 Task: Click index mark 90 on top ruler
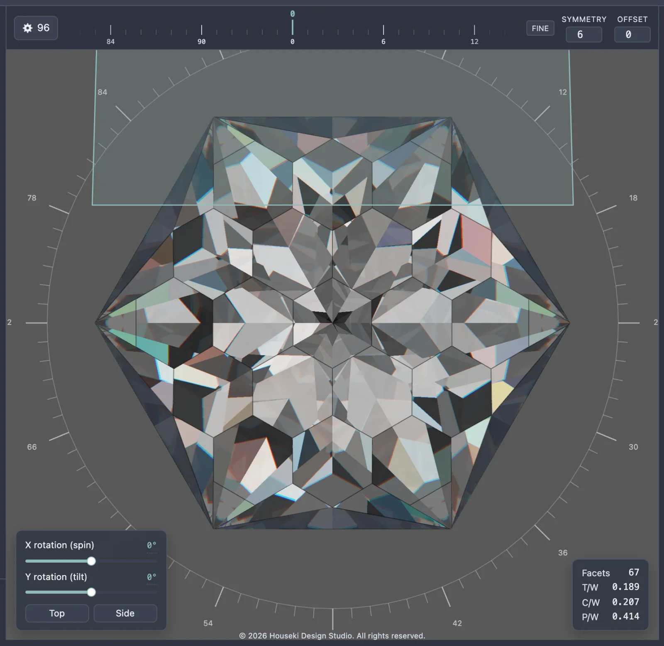(201, 41)
